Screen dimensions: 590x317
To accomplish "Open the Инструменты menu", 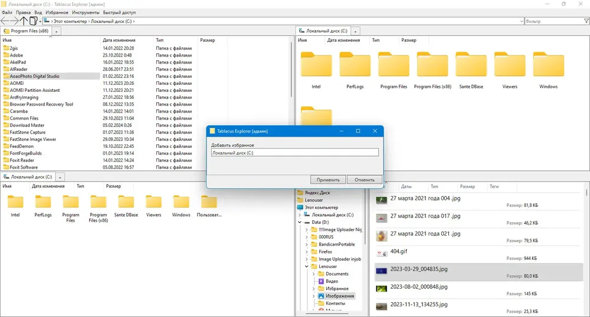I will [86, 12].
